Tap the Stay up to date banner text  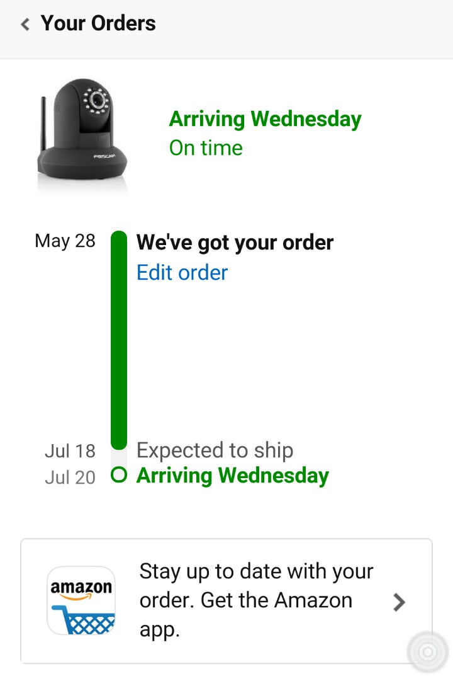pyautogui.click(x=256, y=600)
